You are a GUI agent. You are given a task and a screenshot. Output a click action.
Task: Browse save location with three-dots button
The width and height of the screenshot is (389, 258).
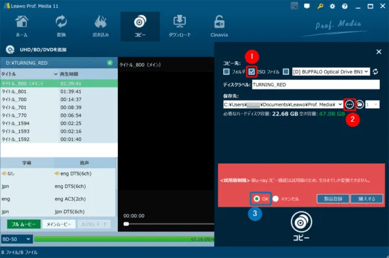click(349, 104)
